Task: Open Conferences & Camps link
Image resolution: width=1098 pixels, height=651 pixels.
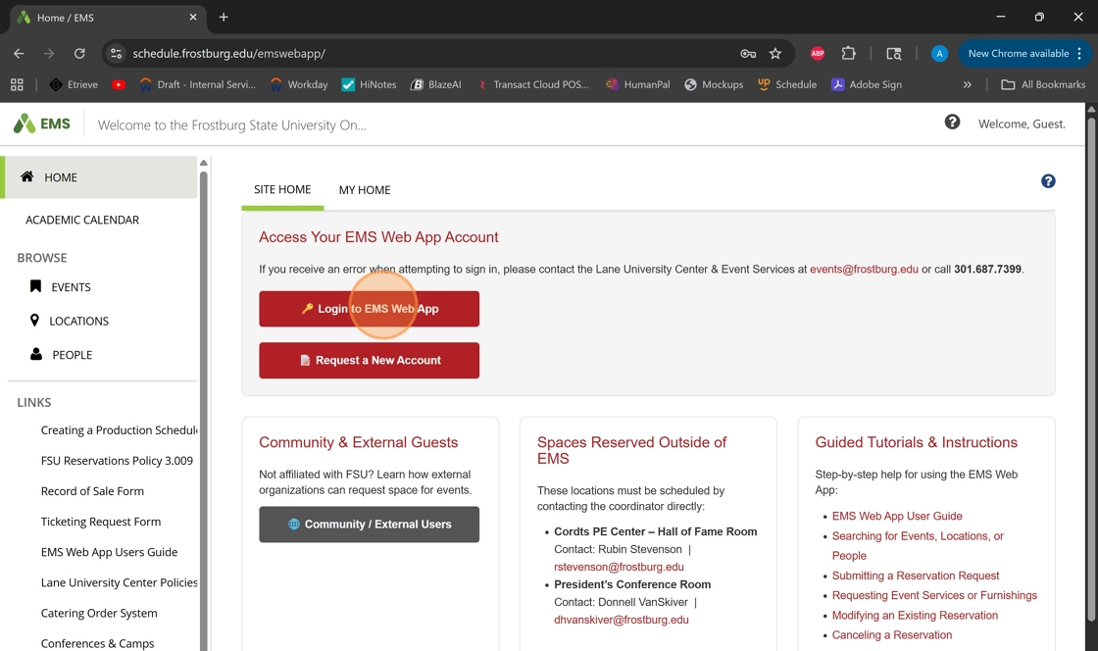Action: [97, 643]
